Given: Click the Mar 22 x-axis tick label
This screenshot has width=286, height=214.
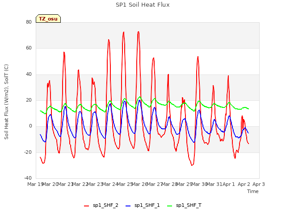Looking at the screenshot, I should (x=80, y=184).
